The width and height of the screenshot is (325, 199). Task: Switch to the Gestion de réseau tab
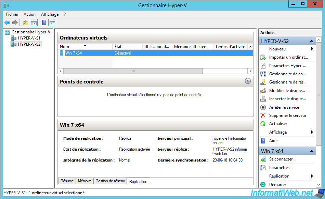[110, 181]
